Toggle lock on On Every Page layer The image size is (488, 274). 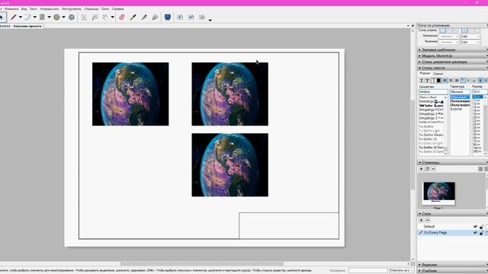click(481, 233)
